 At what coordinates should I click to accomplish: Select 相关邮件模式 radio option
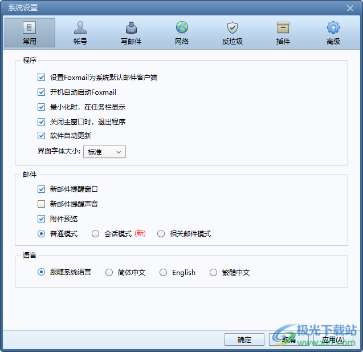(x=161, y=233)
